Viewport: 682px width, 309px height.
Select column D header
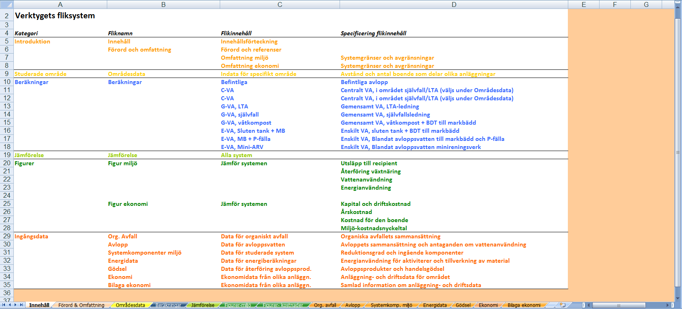[x=454, y=4]
